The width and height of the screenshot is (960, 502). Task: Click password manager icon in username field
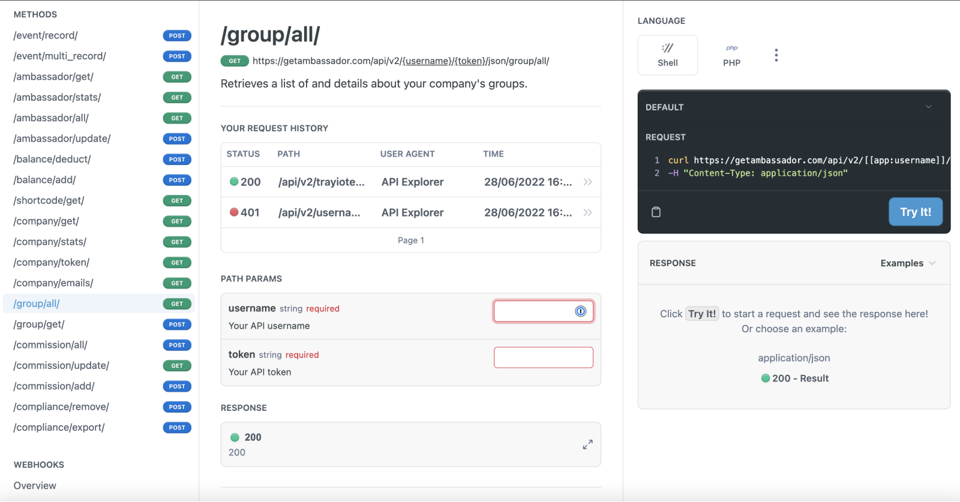click(580, 311)
